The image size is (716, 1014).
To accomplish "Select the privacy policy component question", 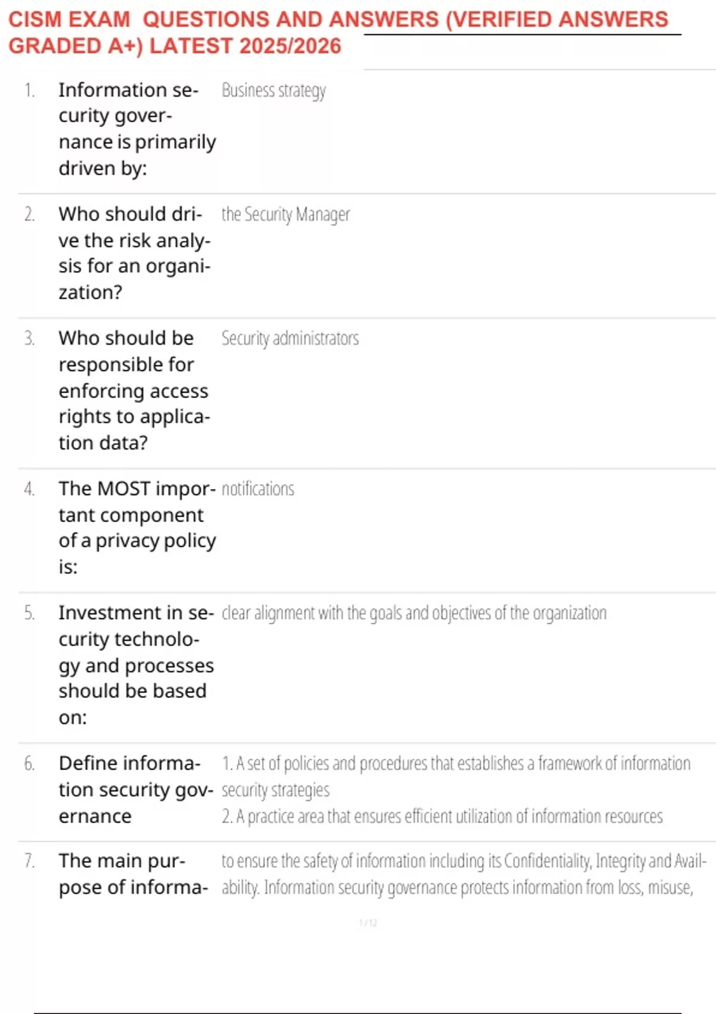I will 137,527.
